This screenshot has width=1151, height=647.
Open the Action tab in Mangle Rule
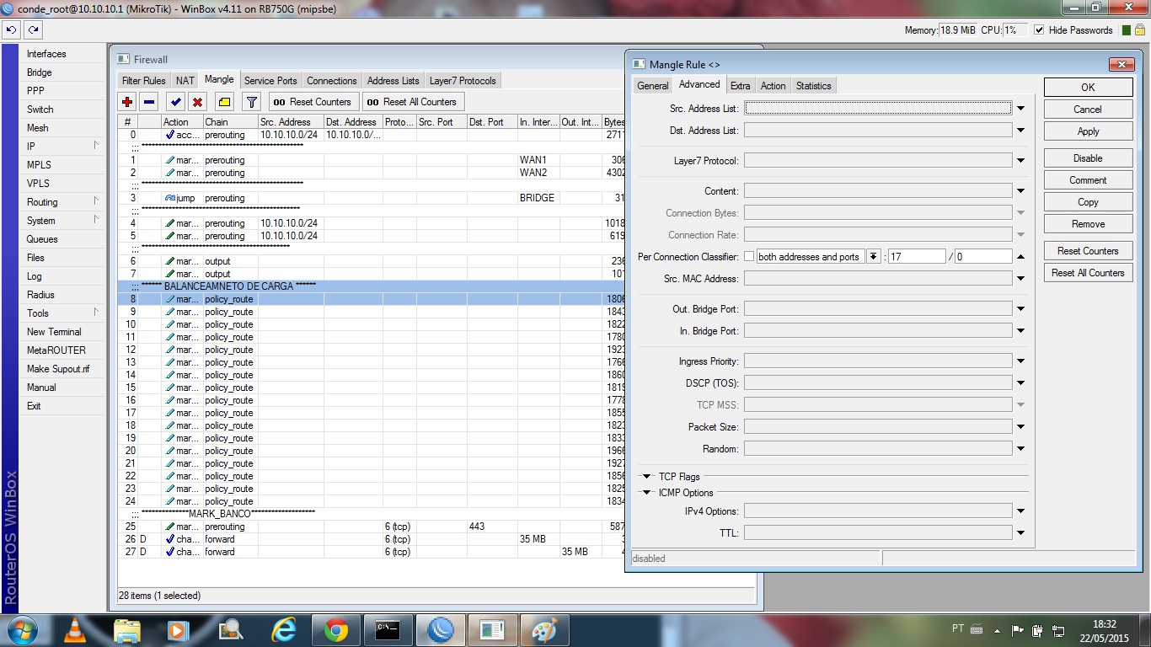click(x=773, y=86)
